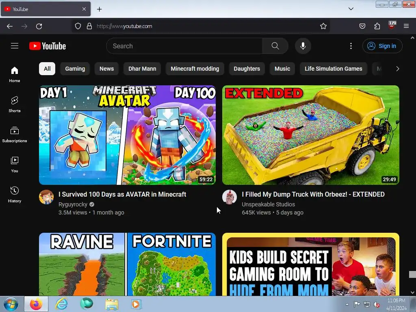
Task: Close the YouTube tab
Action: 84,9
